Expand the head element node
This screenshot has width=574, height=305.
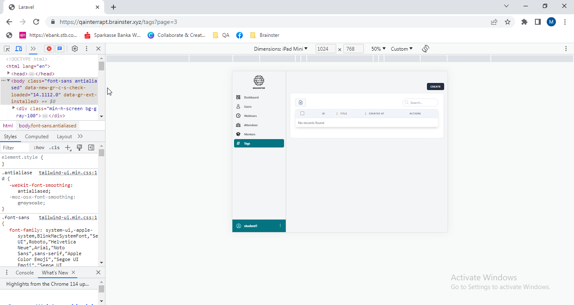pos(8,73)
